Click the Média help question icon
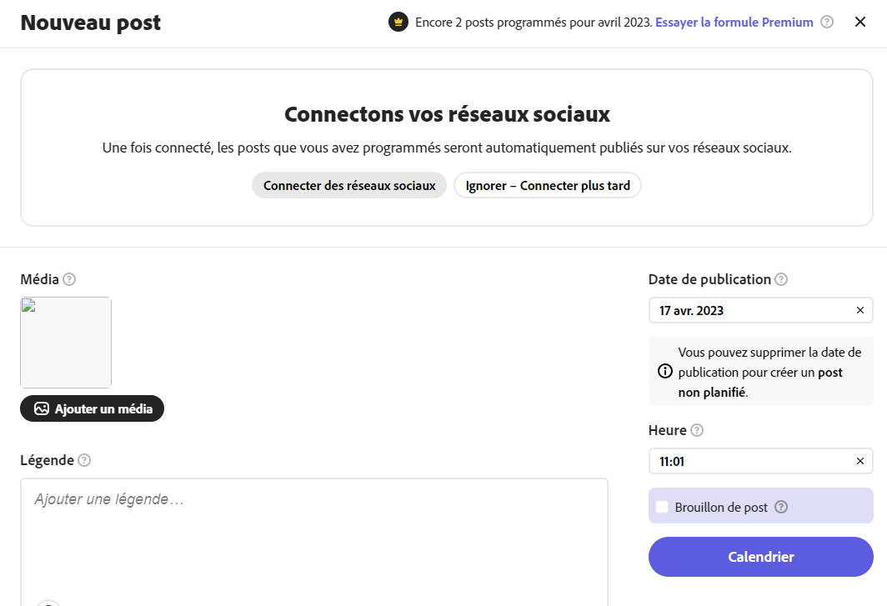 [69, 279]
